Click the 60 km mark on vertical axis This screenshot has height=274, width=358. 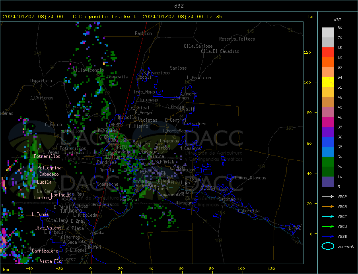pos(309,144)
